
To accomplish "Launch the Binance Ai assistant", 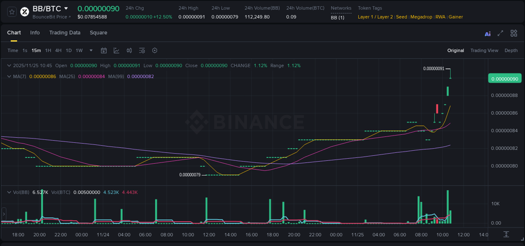I will click(487, 33).
